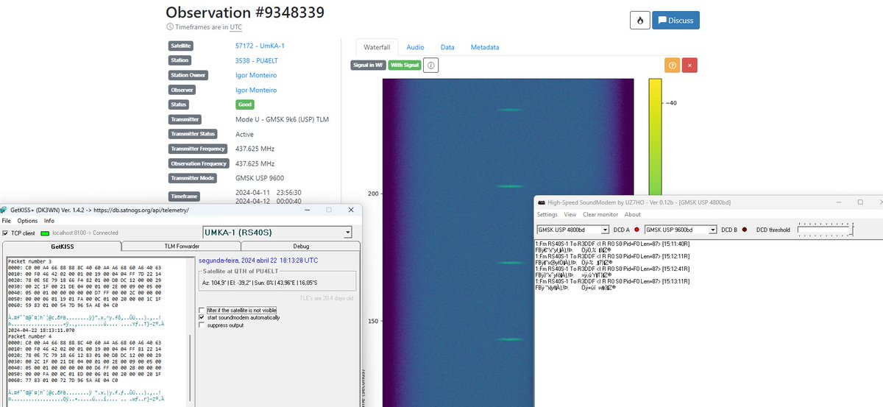The width and height of the screenshot is (883, 407).
Task: Click the GetKISS+ app icon in title bar
Action: (x=4, y=210)
